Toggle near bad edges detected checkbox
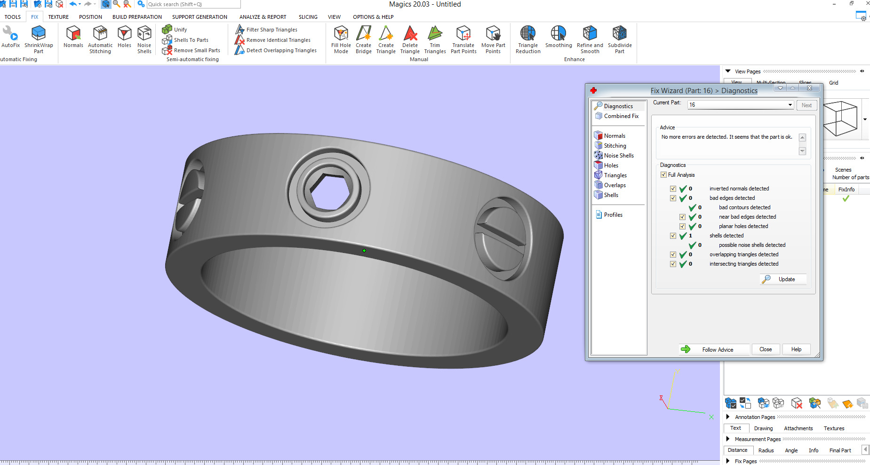Image resolution: width=870 pixels, height=465 pixels. [682, 217]
